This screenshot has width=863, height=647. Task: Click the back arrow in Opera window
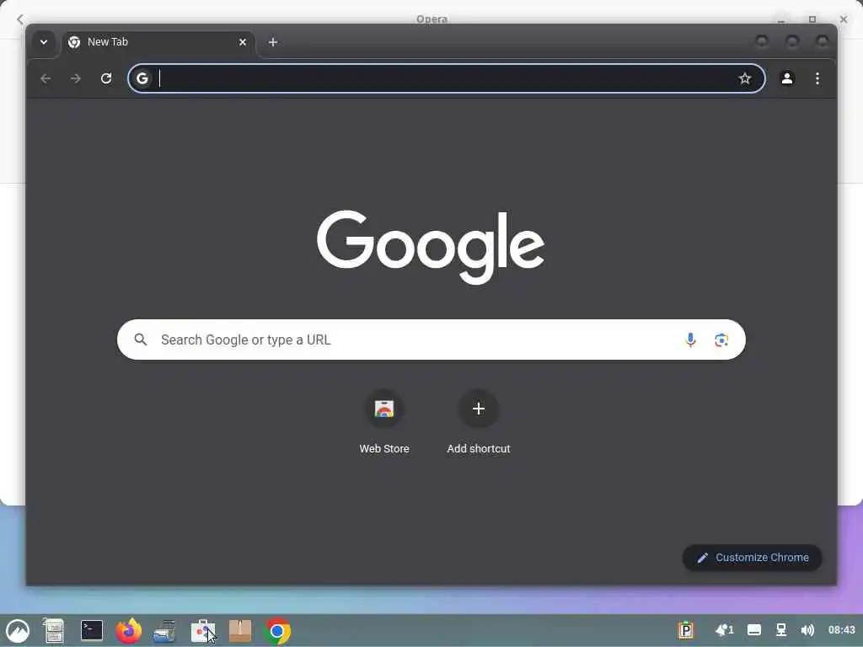[20, 19]
